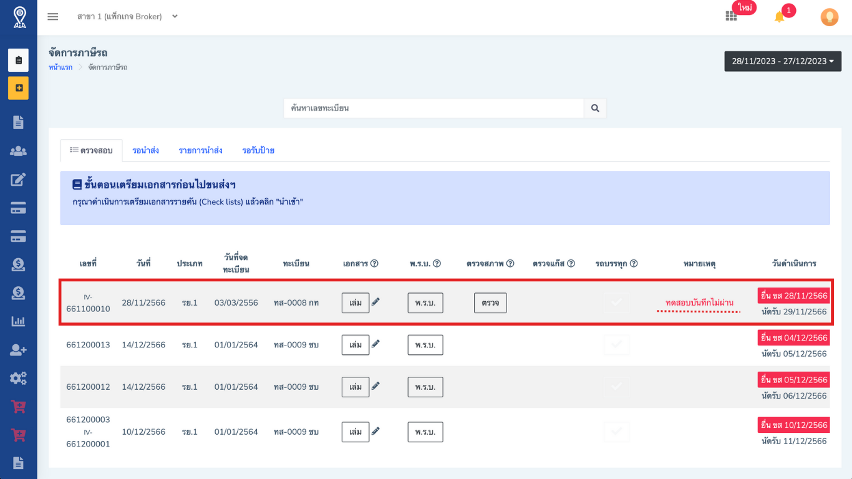Image resolution: width=852 pixels, height=479 pixels.
Task: Click พ.ร.บ. button in row 661200003
Action: click(x=425, y=432)
